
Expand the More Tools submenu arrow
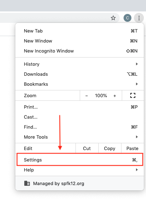[137, 137]
